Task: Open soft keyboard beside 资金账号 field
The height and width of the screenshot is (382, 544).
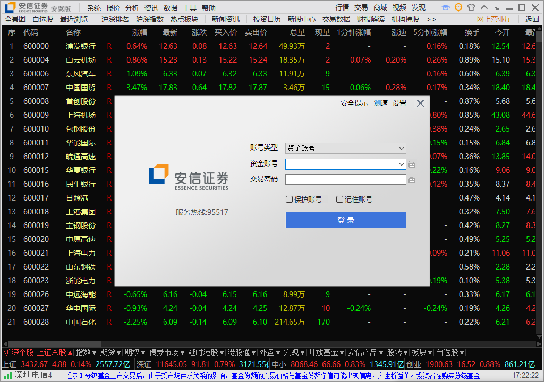Action: [x=412, y=165]
